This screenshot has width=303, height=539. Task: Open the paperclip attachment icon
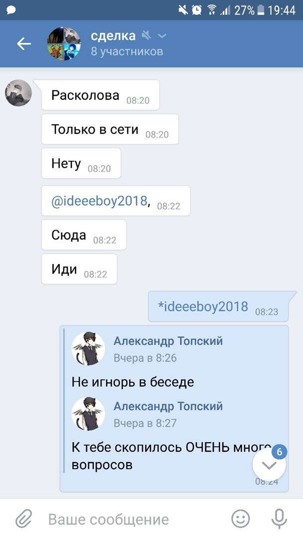pos(24,519)
